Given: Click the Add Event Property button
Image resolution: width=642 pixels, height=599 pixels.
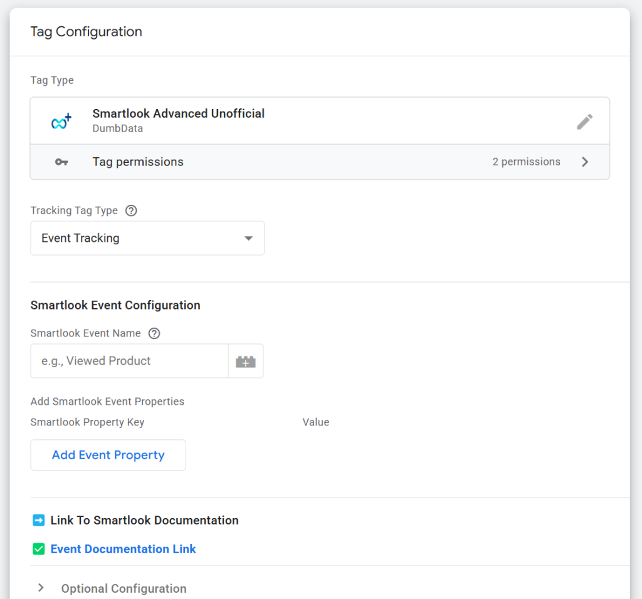Looking at the screenshot, I should click(x=108, y=455).
